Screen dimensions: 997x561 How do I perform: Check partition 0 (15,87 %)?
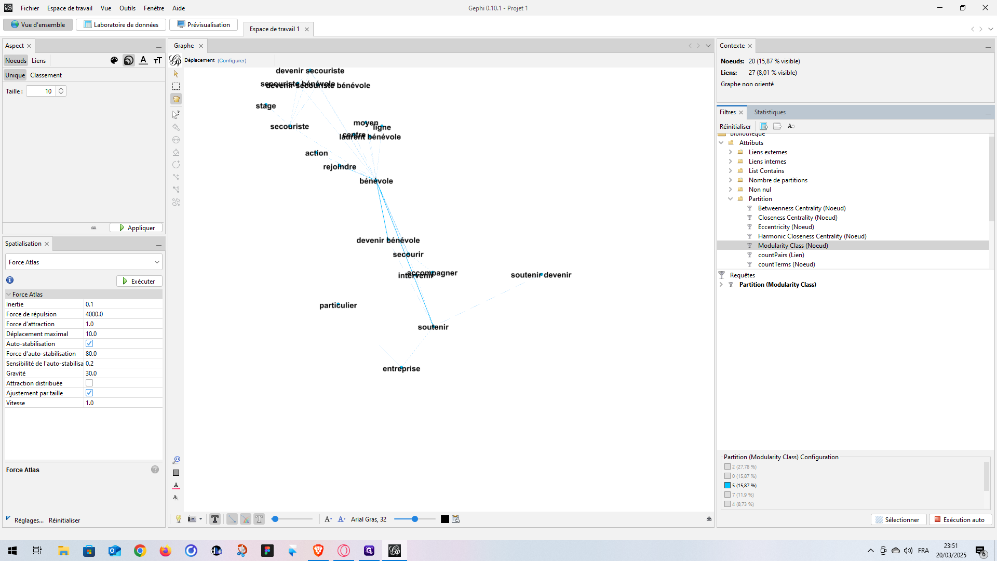[x=727, y=476]
